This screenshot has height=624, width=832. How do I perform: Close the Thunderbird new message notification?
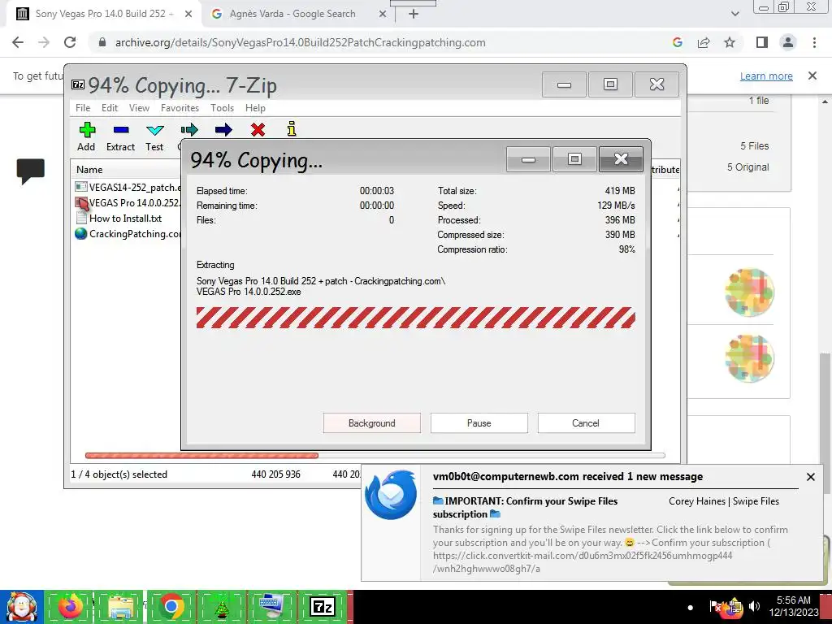(x=810, y=477)
